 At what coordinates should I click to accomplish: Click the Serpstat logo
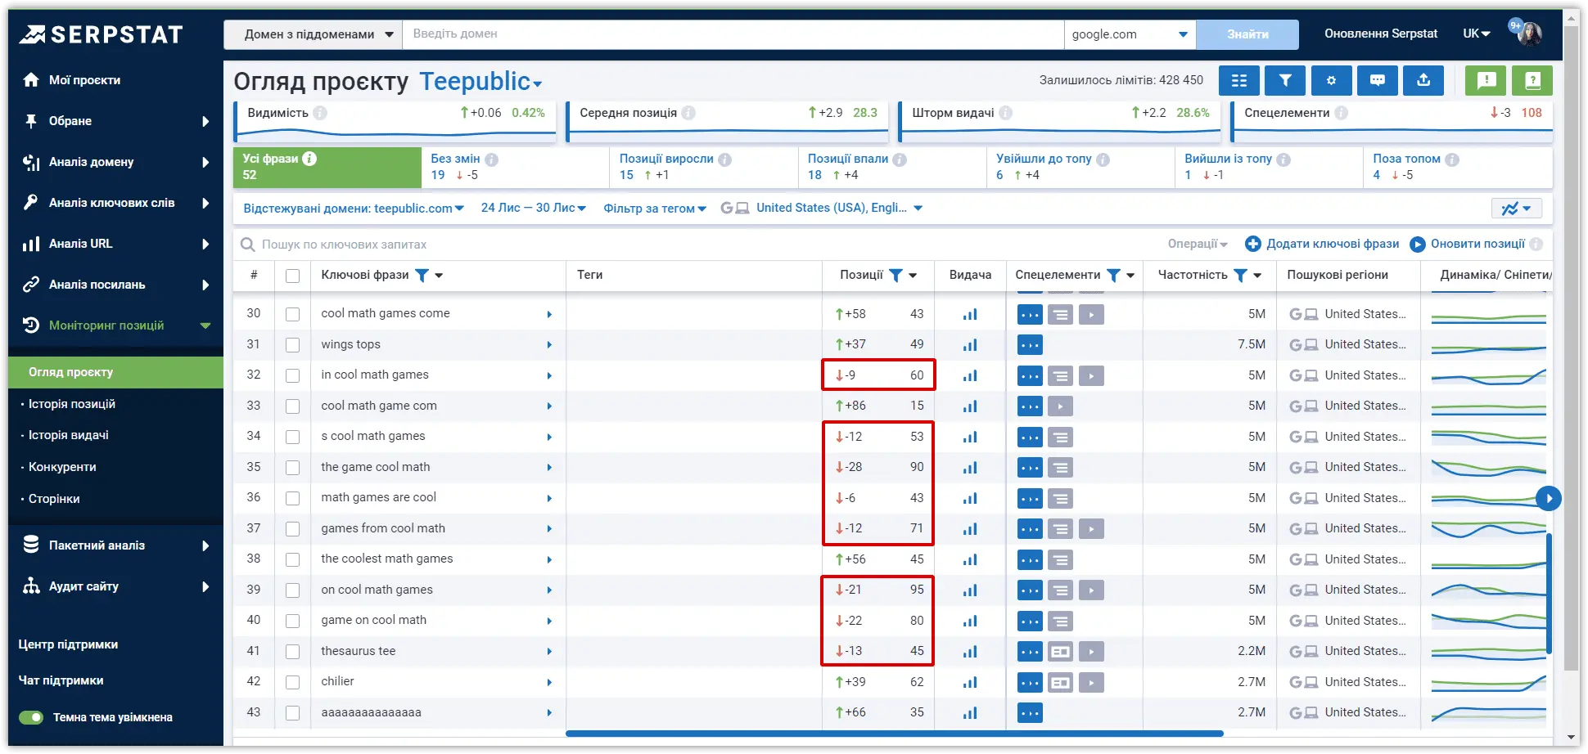(101, 34)
